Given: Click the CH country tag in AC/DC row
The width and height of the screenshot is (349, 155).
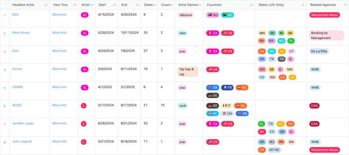Looking at the screenshot, I should pyautogui.click(x=227, y=114).
